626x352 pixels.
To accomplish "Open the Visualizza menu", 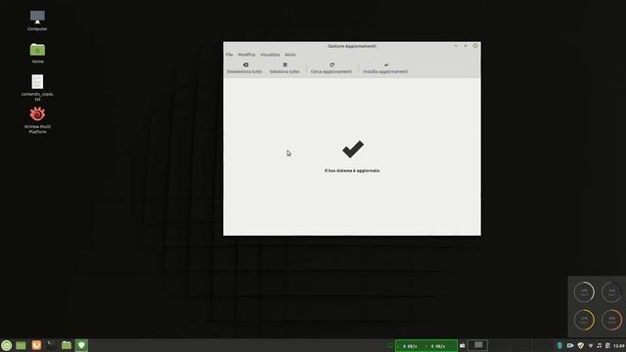I will point(270,55).
